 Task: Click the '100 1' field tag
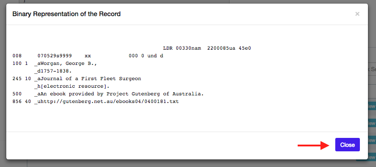[x=20, y=64]
